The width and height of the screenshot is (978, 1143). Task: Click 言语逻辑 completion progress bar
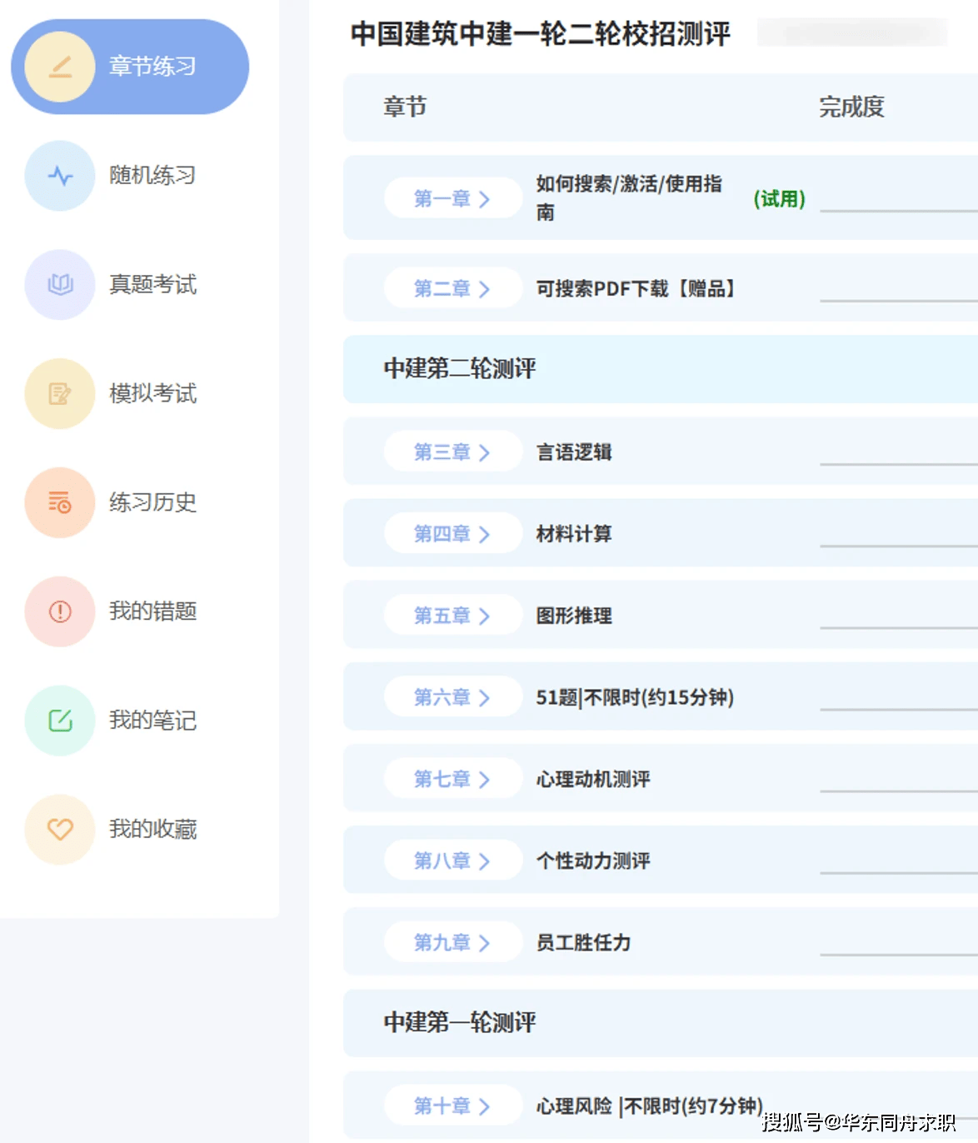click(899, 464)
